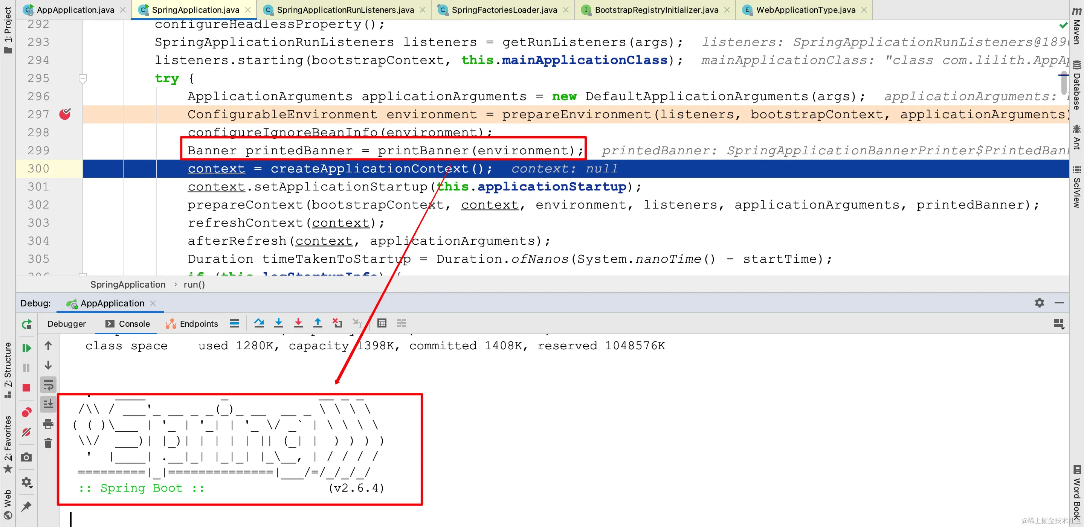Switch to the Debugger tab

pyautogui.click(x=67, y=324)
